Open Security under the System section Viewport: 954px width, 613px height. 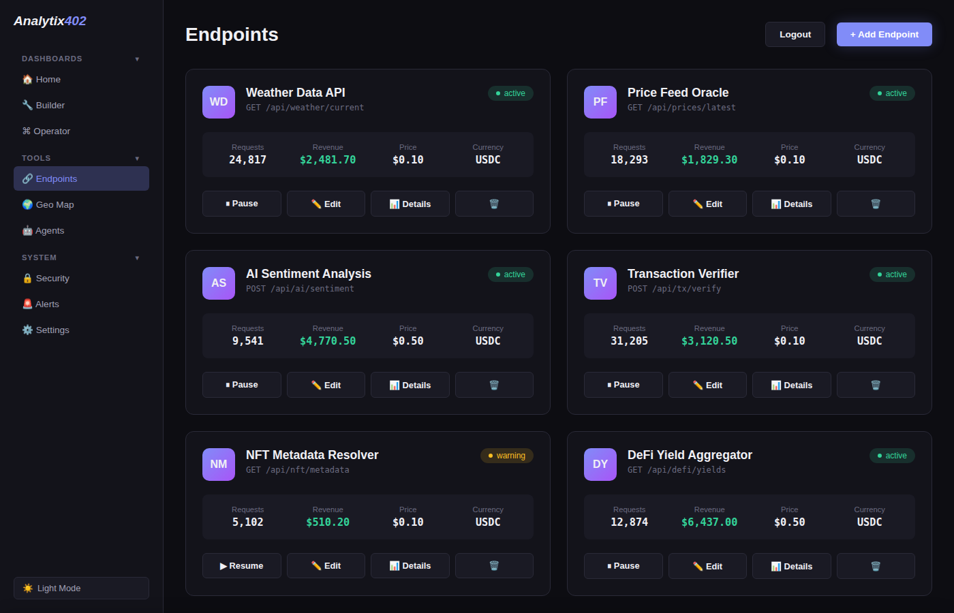click(27, 278)
